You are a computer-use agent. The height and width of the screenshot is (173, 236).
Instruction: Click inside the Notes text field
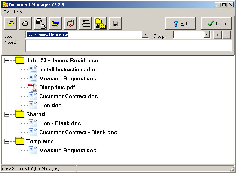(x=128, y=46)
